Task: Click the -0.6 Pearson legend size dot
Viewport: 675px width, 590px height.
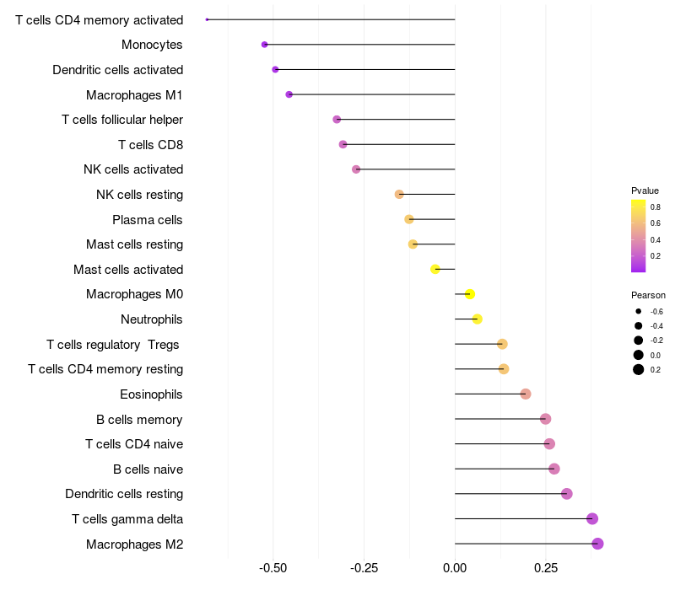Action: 638,311
